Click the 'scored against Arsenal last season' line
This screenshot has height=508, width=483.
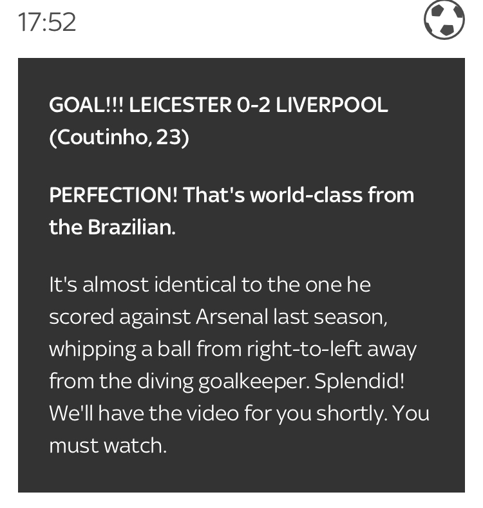pos(218,317)
